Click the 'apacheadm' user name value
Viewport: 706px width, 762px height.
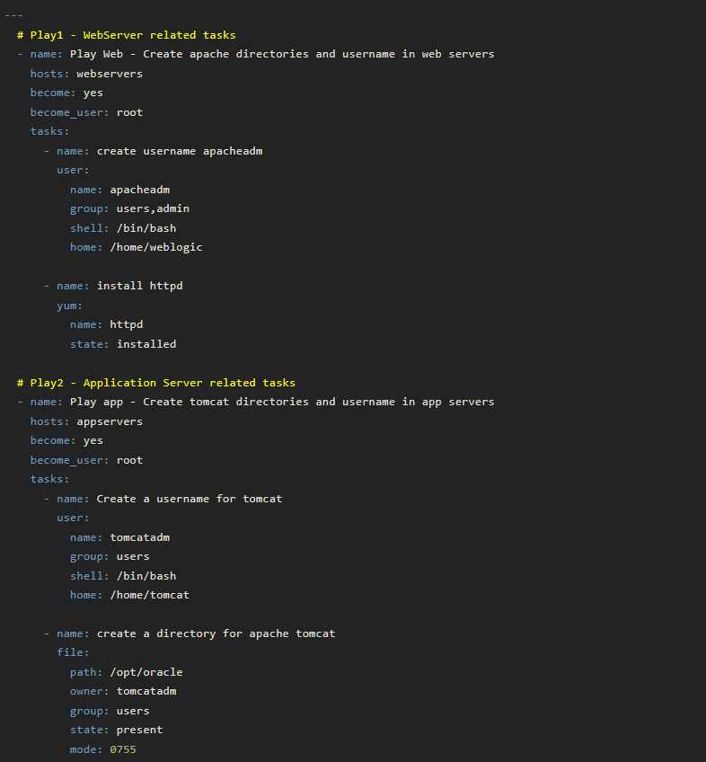(140, 190)
